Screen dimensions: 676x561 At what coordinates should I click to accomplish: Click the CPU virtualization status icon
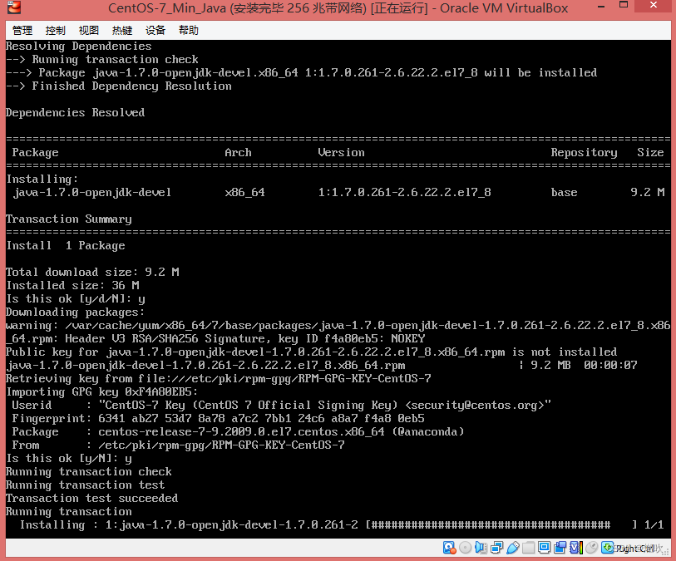point(576,548)
